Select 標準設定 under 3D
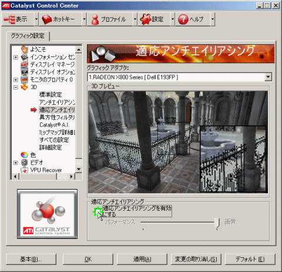 tap(51, 95)
